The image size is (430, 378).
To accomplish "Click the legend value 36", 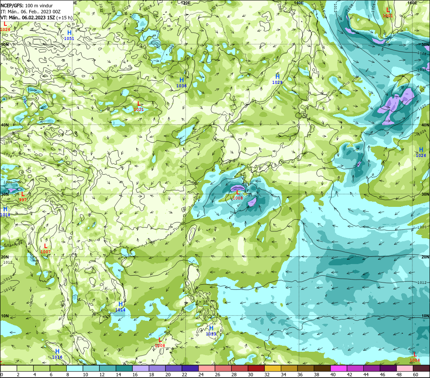I will point(300,375).
